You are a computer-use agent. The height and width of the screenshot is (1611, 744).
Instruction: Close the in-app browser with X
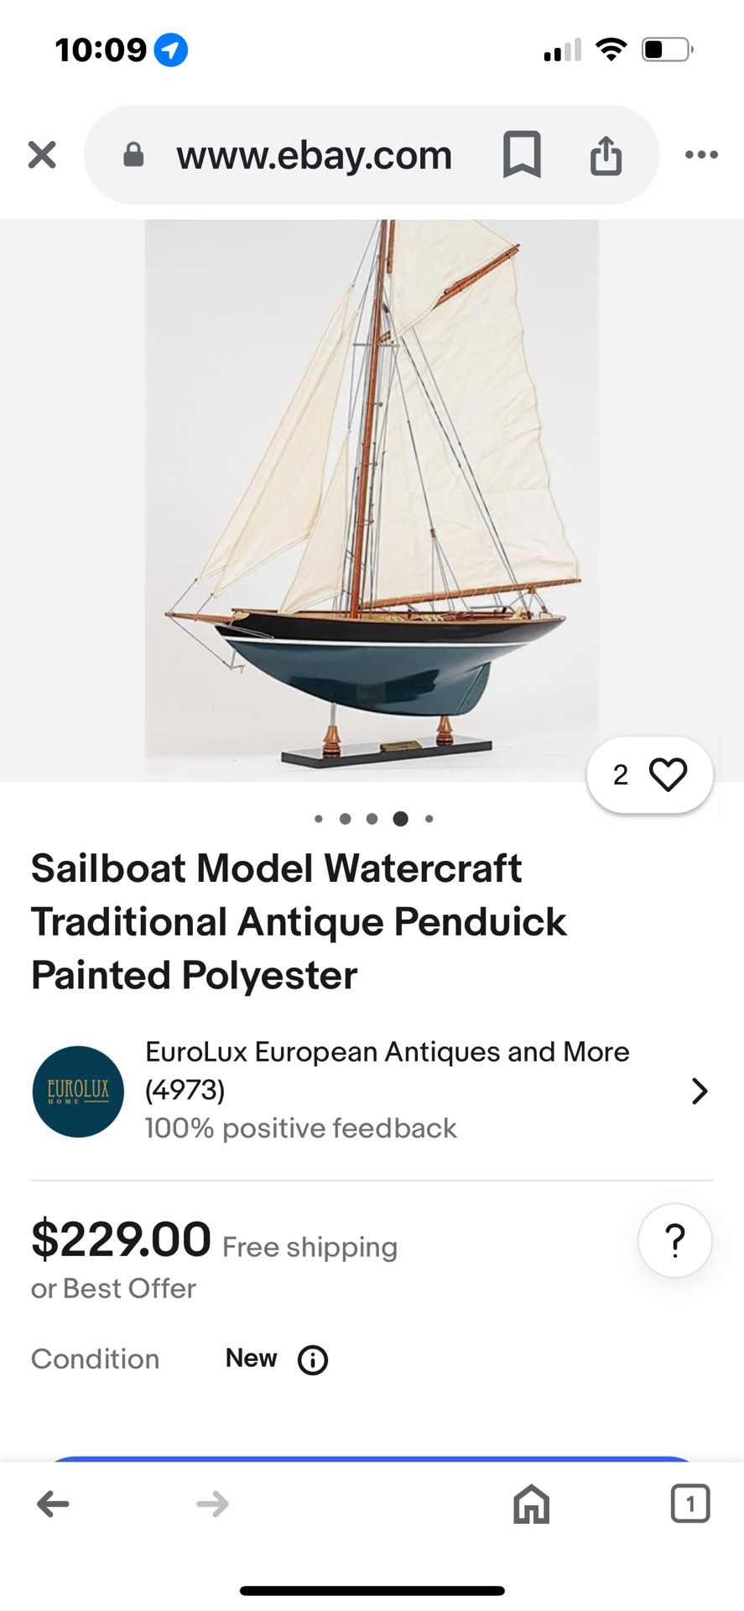pos(42,155)
